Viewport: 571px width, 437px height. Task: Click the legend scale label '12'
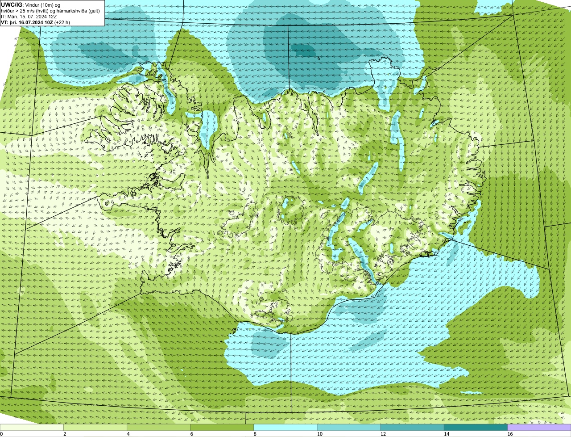click(383, 434)
